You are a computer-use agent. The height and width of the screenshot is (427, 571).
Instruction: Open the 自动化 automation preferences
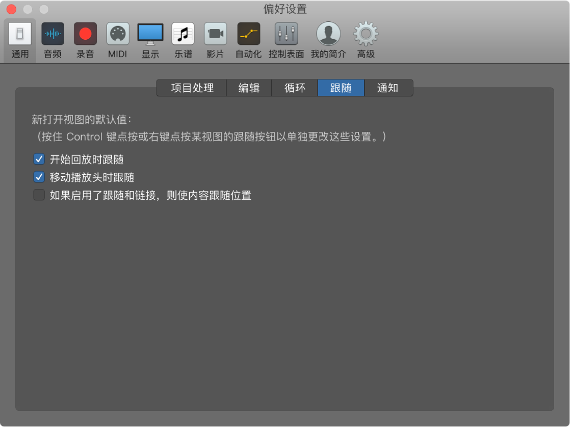point(248,40)
